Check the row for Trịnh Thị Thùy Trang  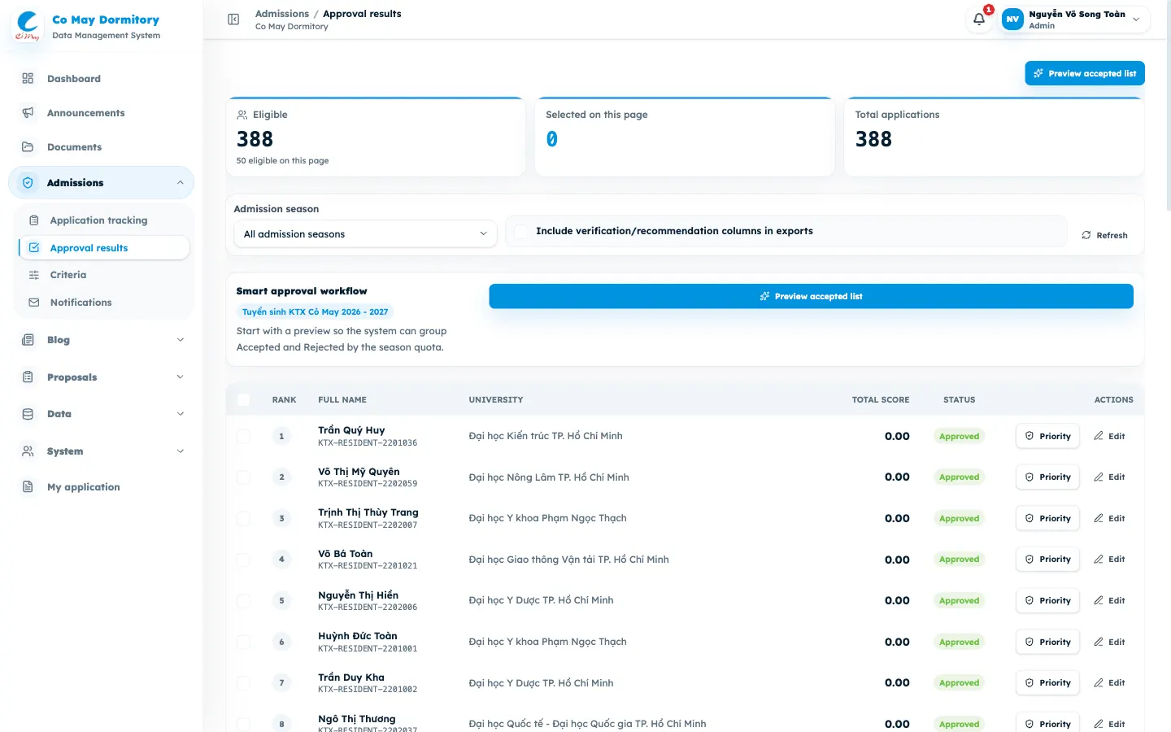point(243,518)
